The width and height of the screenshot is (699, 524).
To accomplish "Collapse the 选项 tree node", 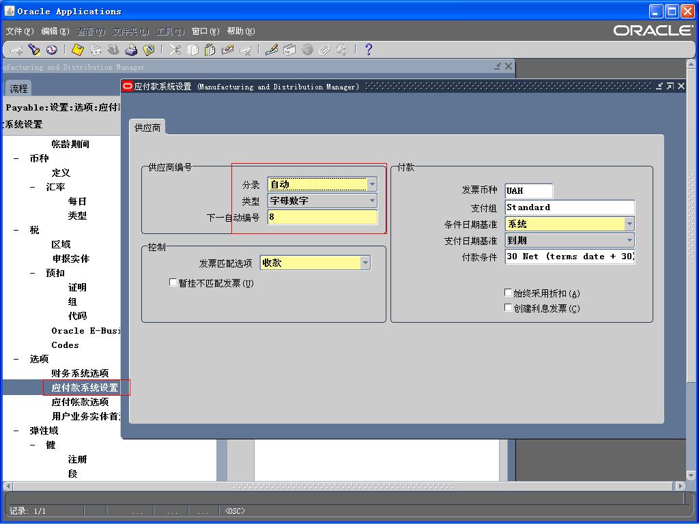I will [x=16, y=359].
